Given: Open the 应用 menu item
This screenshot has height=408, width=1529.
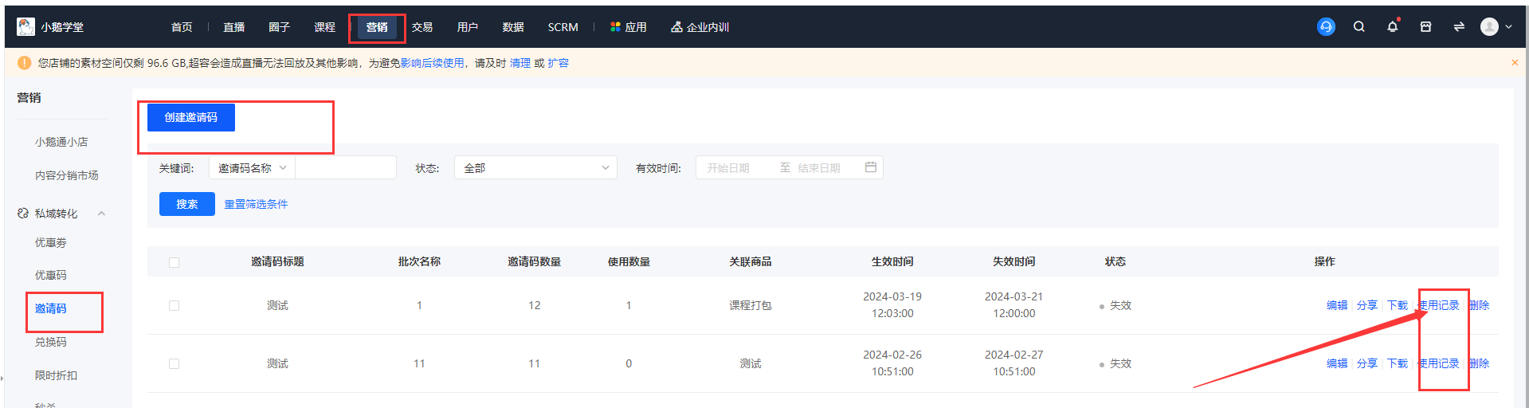Looking at the screenshot, I should click(628, 27).
